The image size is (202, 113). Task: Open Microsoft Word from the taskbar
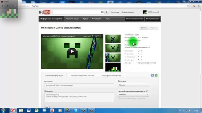tap(29, 110)
